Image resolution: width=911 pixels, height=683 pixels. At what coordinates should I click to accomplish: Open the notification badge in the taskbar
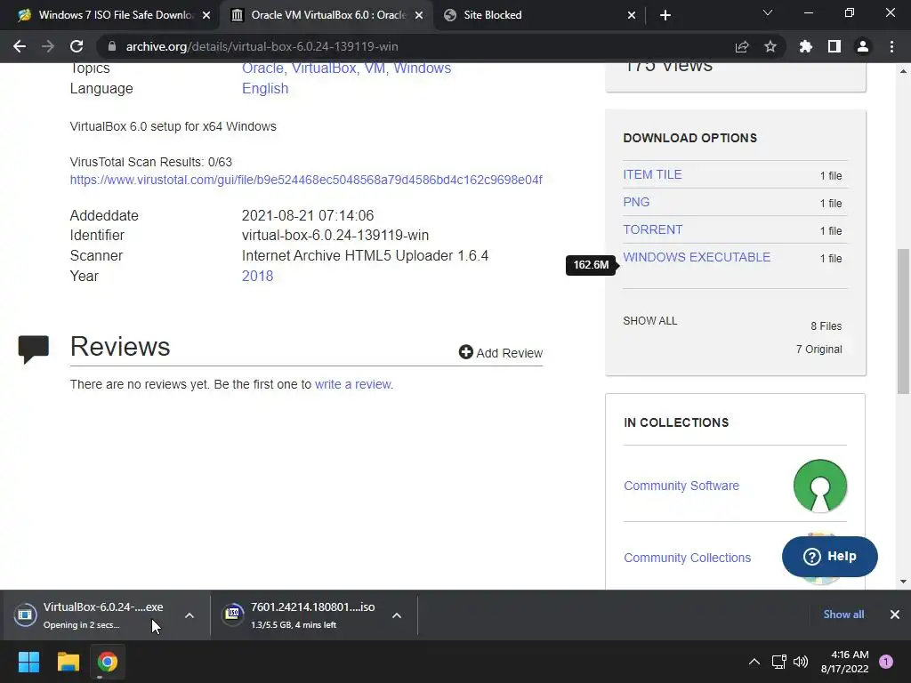pyautogui.click(x=886, y=662)
